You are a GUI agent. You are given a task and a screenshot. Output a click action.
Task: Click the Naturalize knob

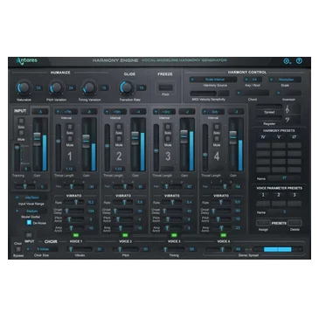click(24, 87)
